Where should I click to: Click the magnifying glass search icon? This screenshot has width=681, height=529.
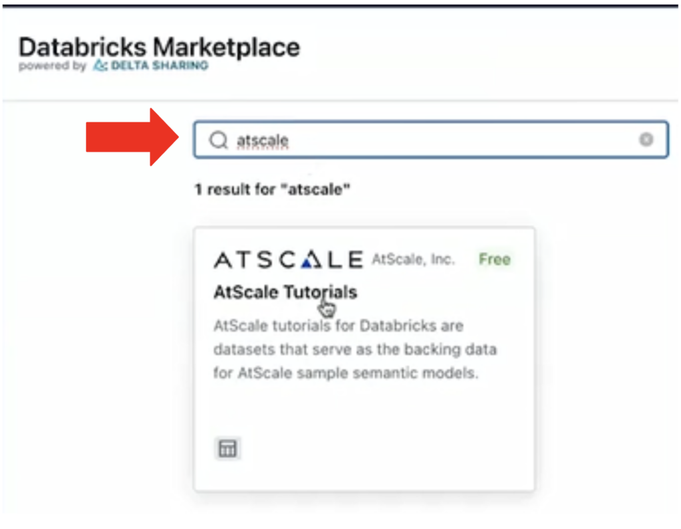[217, 140]
